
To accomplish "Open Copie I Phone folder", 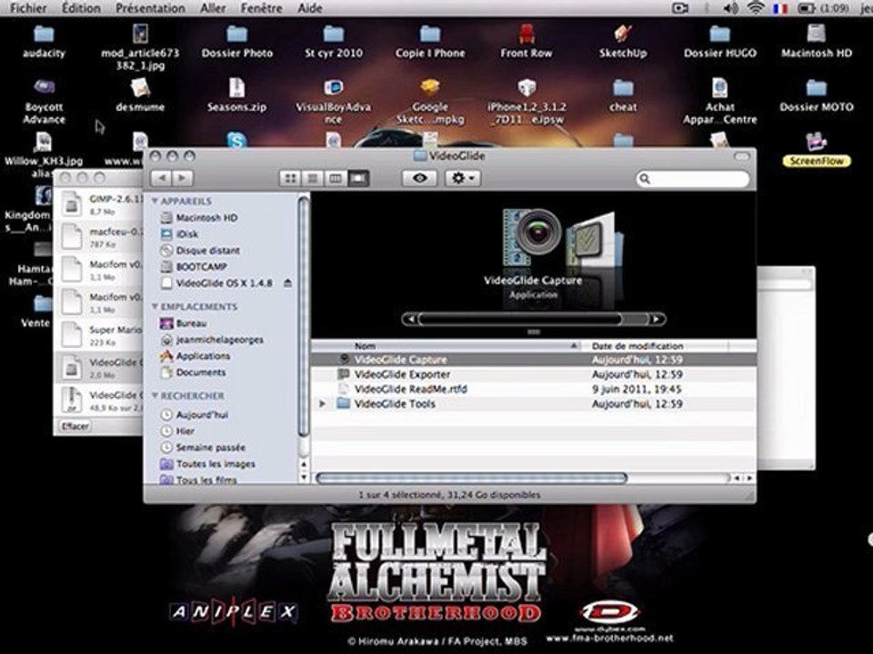I will (430, 35).
